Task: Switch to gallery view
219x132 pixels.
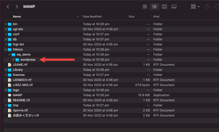Action: pyautogui.click(x=174, y=7)
